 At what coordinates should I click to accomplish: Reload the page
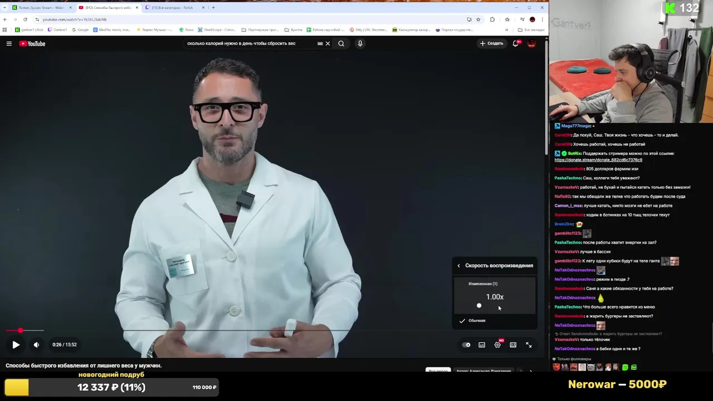[x=25, y=19]
